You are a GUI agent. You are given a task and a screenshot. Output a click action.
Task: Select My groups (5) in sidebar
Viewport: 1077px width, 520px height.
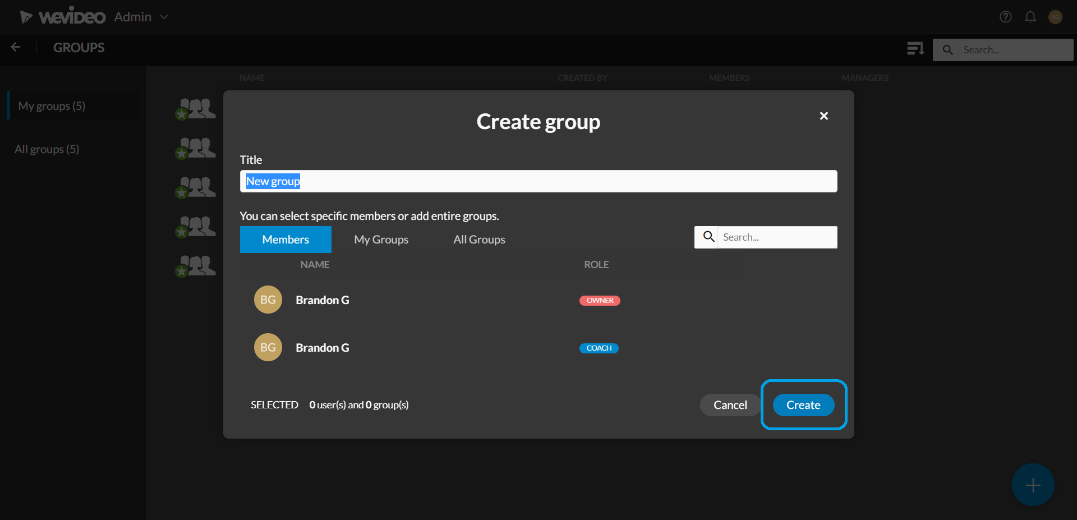point(52,106)
